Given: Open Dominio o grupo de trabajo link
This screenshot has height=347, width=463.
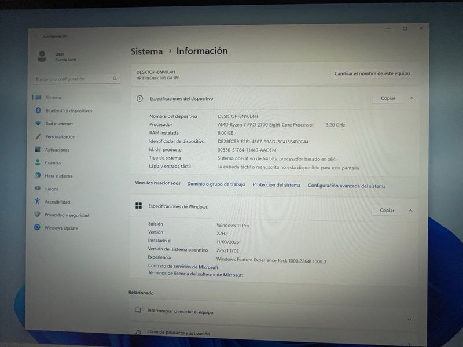Looking at the screenshot, I should tap(216, 184).
